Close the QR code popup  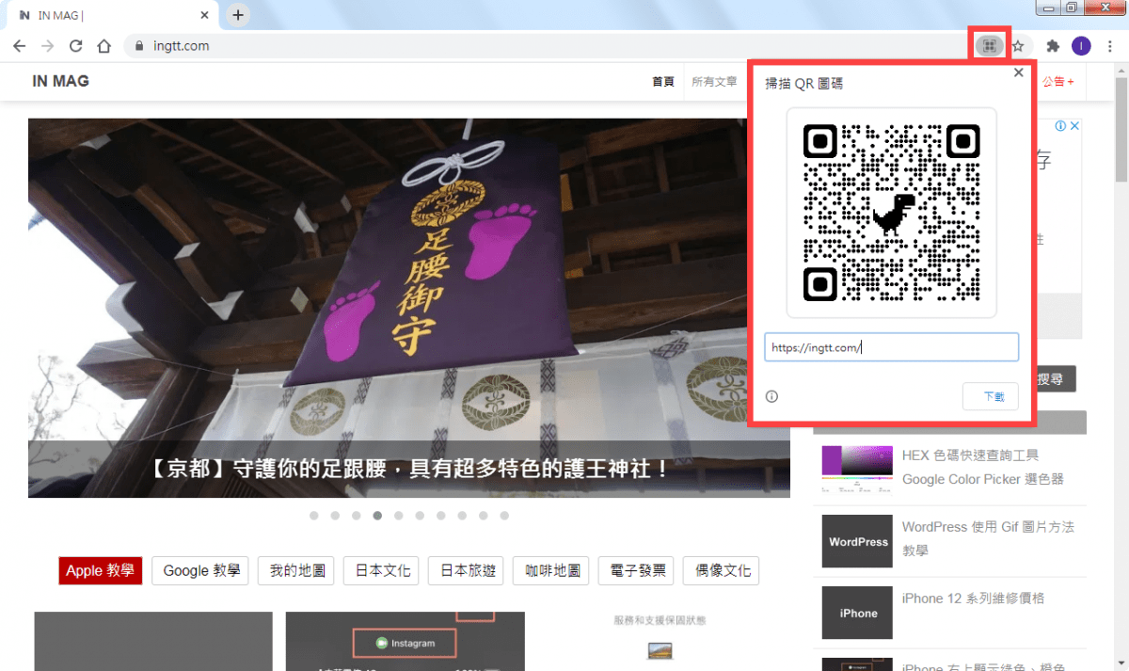tap(1018, 72)
